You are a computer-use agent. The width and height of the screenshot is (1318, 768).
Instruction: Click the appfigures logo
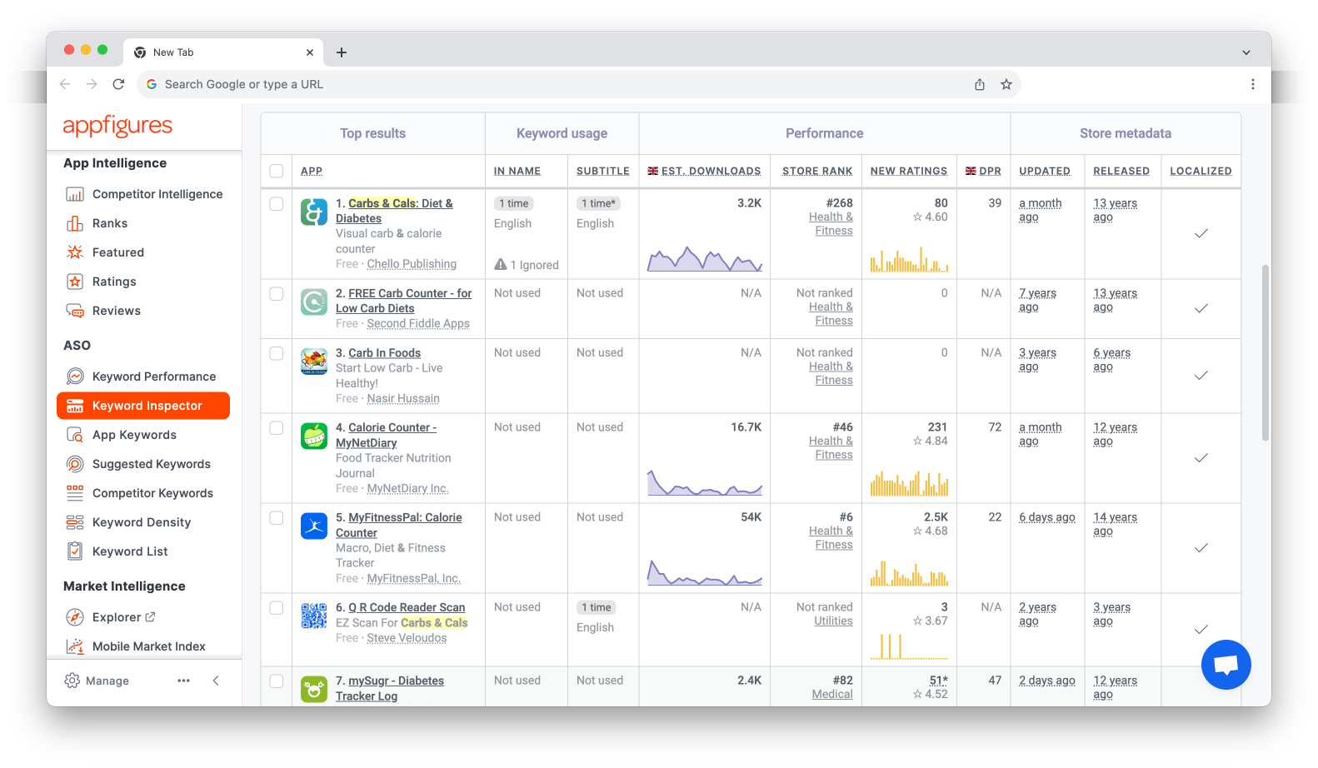click(x=117, y=127)
